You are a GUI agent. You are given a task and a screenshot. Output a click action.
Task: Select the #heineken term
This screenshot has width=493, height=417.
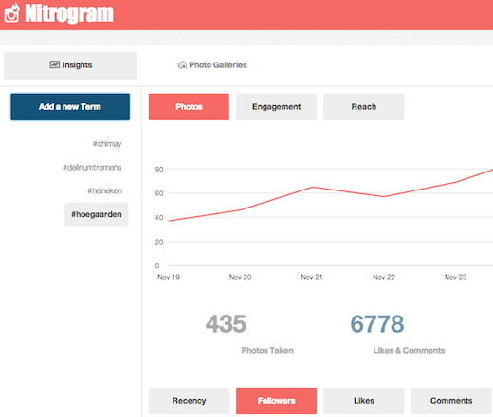(x=104, y=190)
